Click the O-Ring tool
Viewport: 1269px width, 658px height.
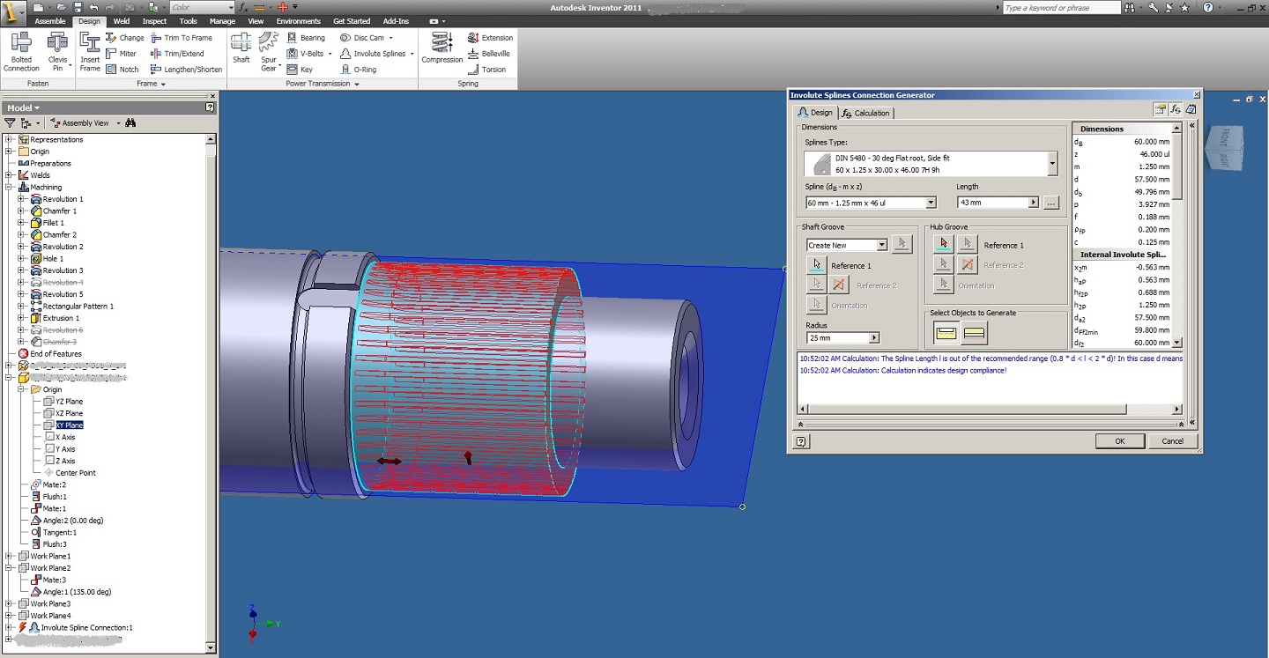click(x=358, y=70)
